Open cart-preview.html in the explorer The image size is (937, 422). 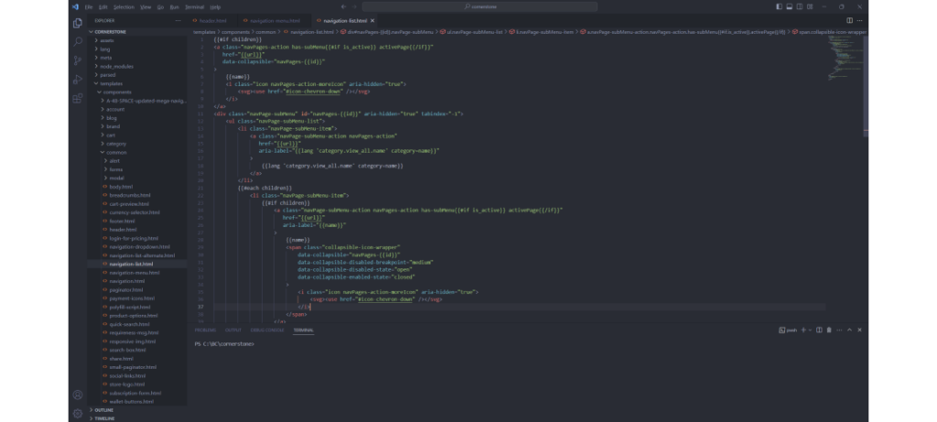pyautogui.click(x=129, y=204)
